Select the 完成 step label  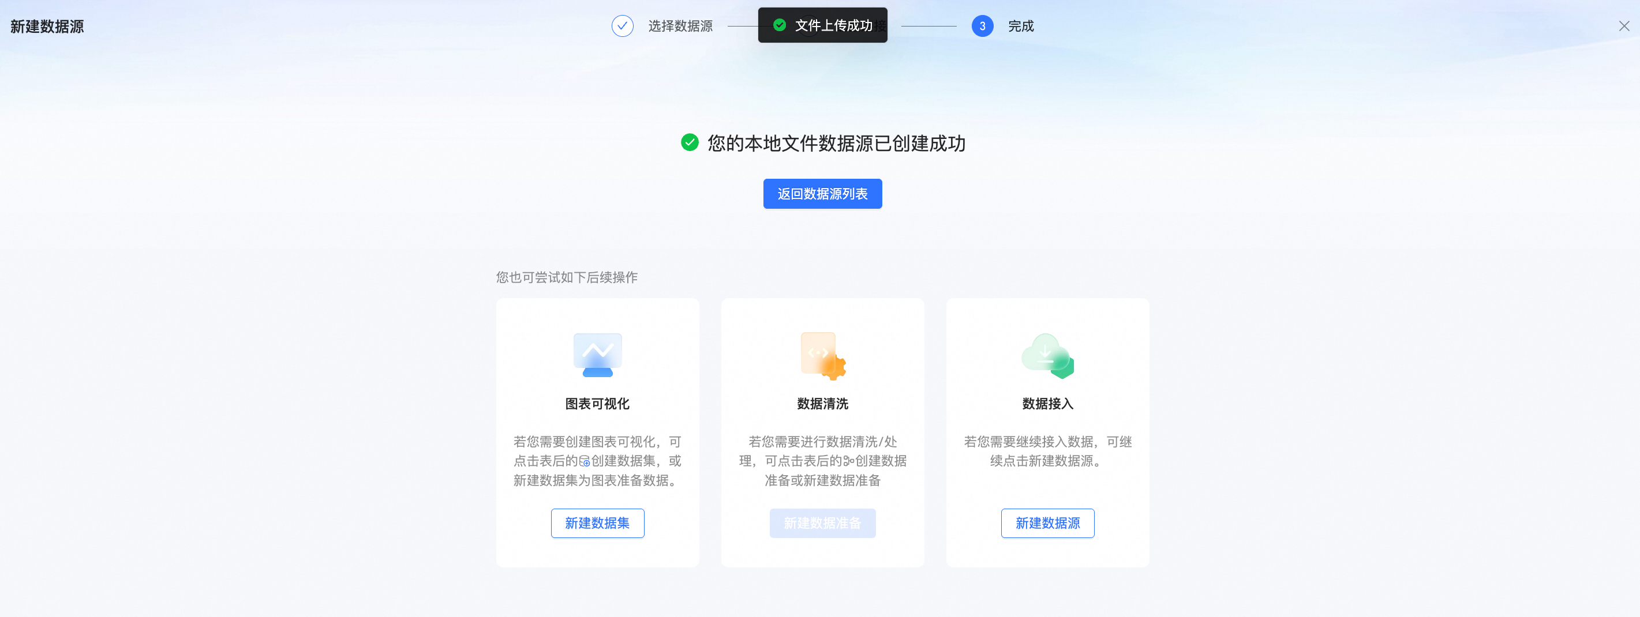tap(1021, 26)
